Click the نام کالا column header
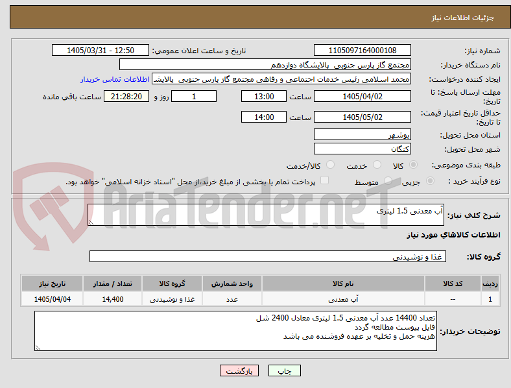This screenshot has width=511, height=388. point(343,284)
